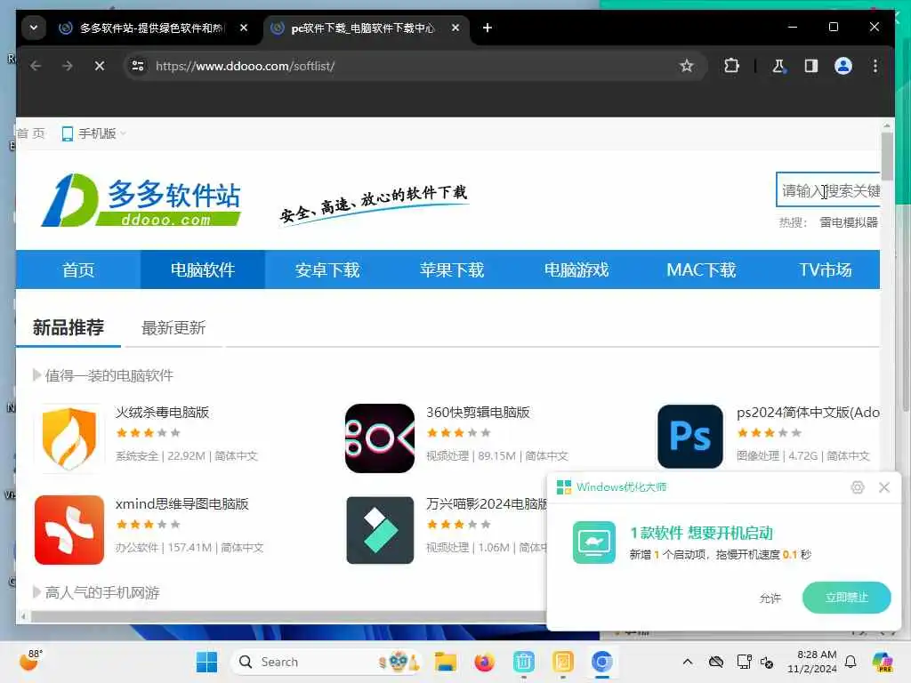
Task: Open the 首页 navigation item
Action: pyautogui.click(x=78, y=270)
